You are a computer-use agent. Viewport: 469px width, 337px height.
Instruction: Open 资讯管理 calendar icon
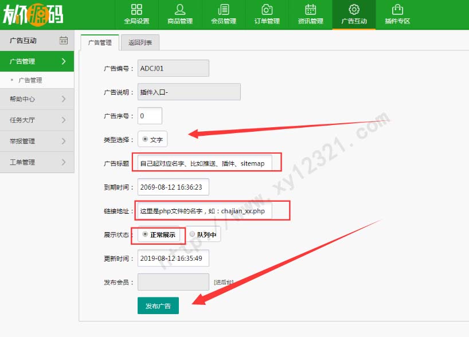[311, 10]
